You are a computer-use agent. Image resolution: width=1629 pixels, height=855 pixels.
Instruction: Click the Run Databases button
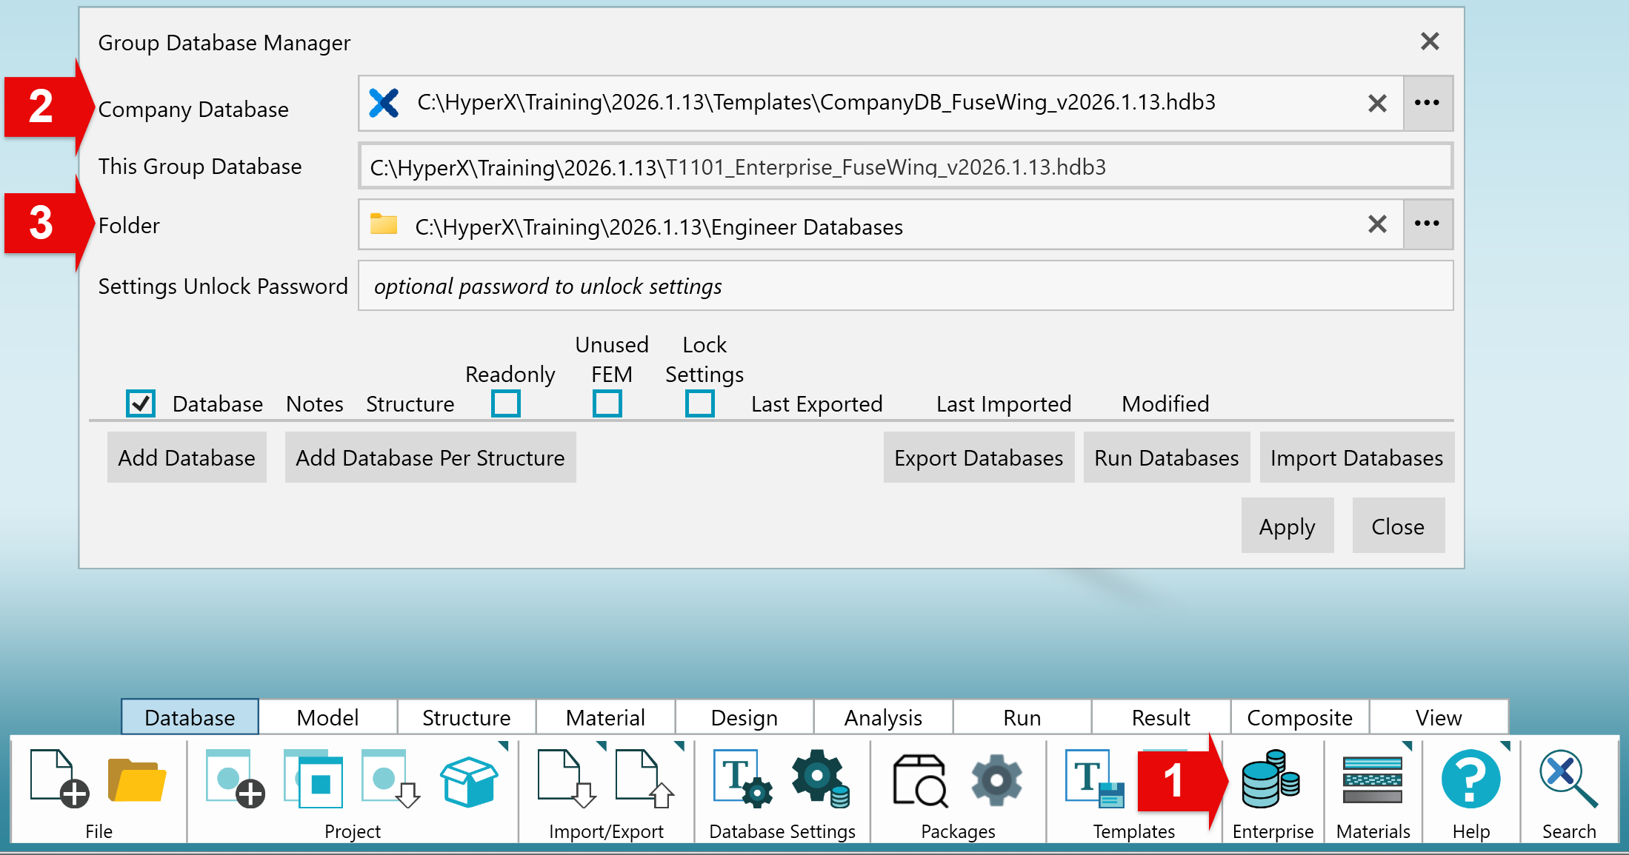point(1167,457)
